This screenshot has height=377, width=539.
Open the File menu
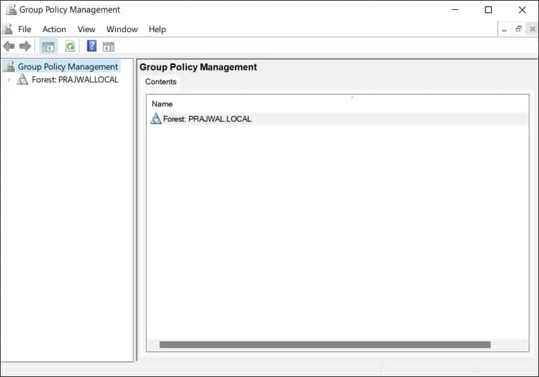tap(25, 29)
